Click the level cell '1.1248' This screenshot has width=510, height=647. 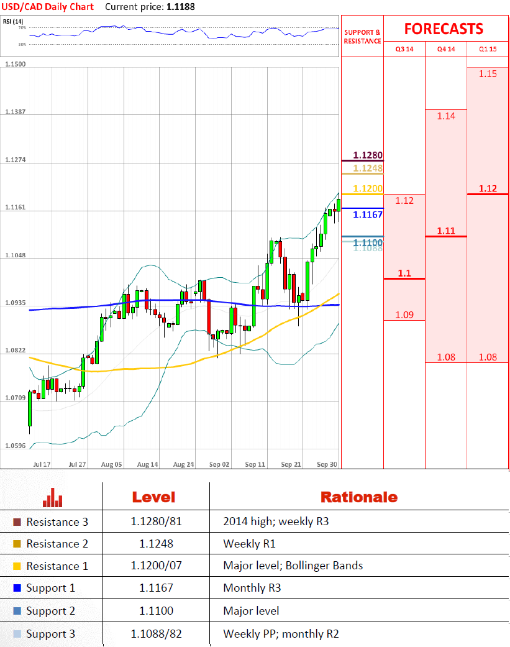[157, 544]
